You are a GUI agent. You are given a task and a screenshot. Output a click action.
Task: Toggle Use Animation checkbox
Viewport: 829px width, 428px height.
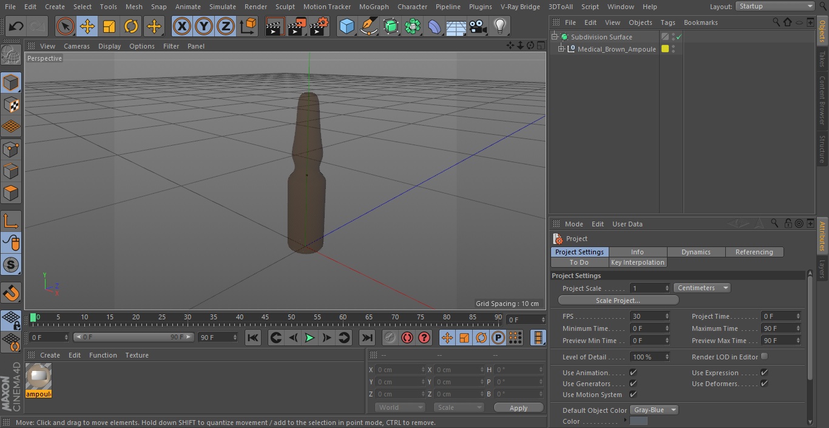[x=633, y=372]
